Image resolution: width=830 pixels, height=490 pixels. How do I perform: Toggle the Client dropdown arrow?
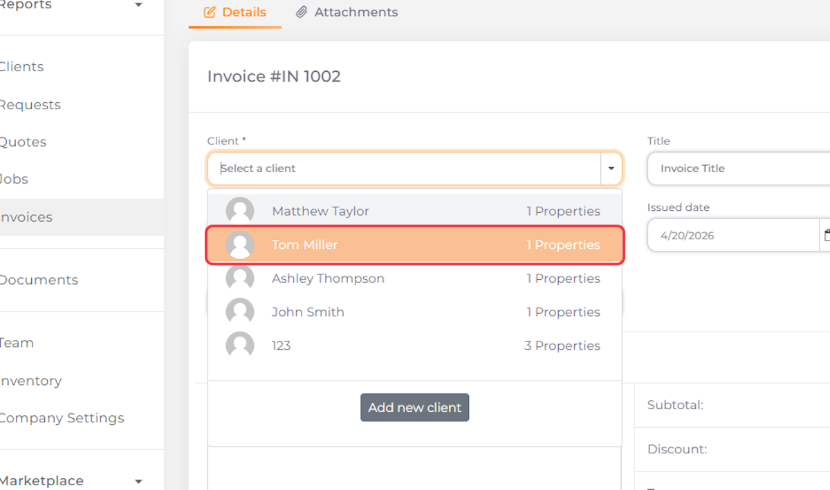611,169
